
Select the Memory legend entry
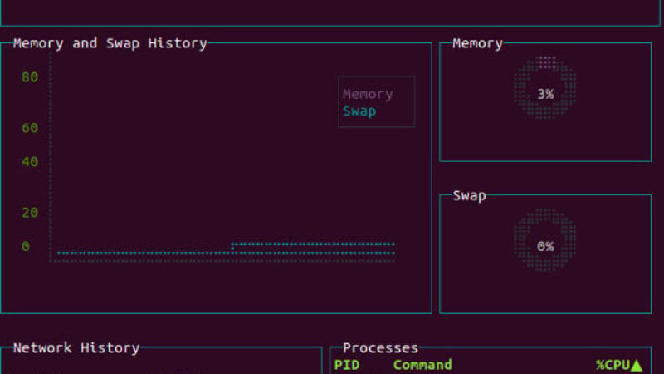point(368,94)
